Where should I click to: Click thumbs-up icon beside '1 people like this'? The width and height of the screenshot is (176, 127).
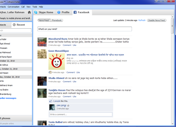(x=51, y=101)
